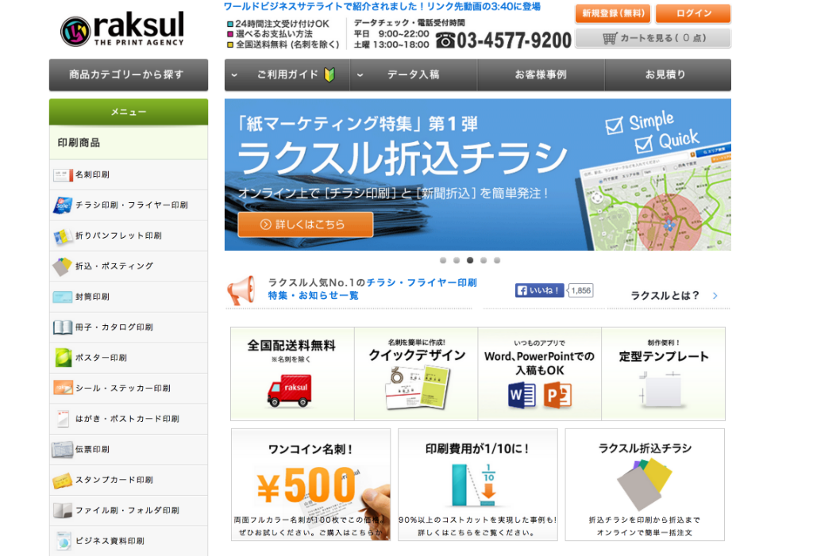
Task: Open the お客様事例 menu item
Action: [540, 75]
